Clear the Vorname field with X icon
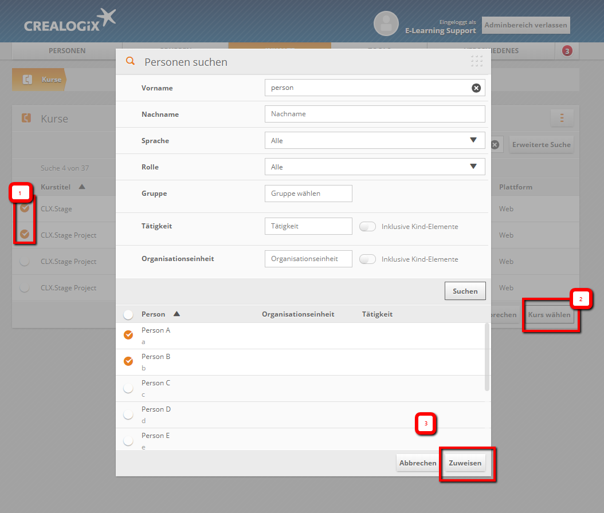Screen dimensions: 604x513 (476, 88)
